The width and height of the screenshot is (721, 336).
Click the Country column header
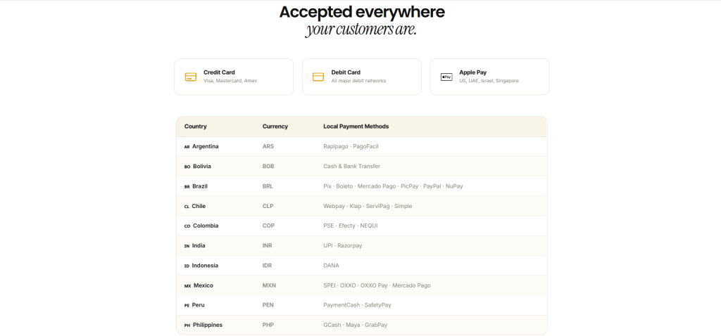(x=196, y=127)
